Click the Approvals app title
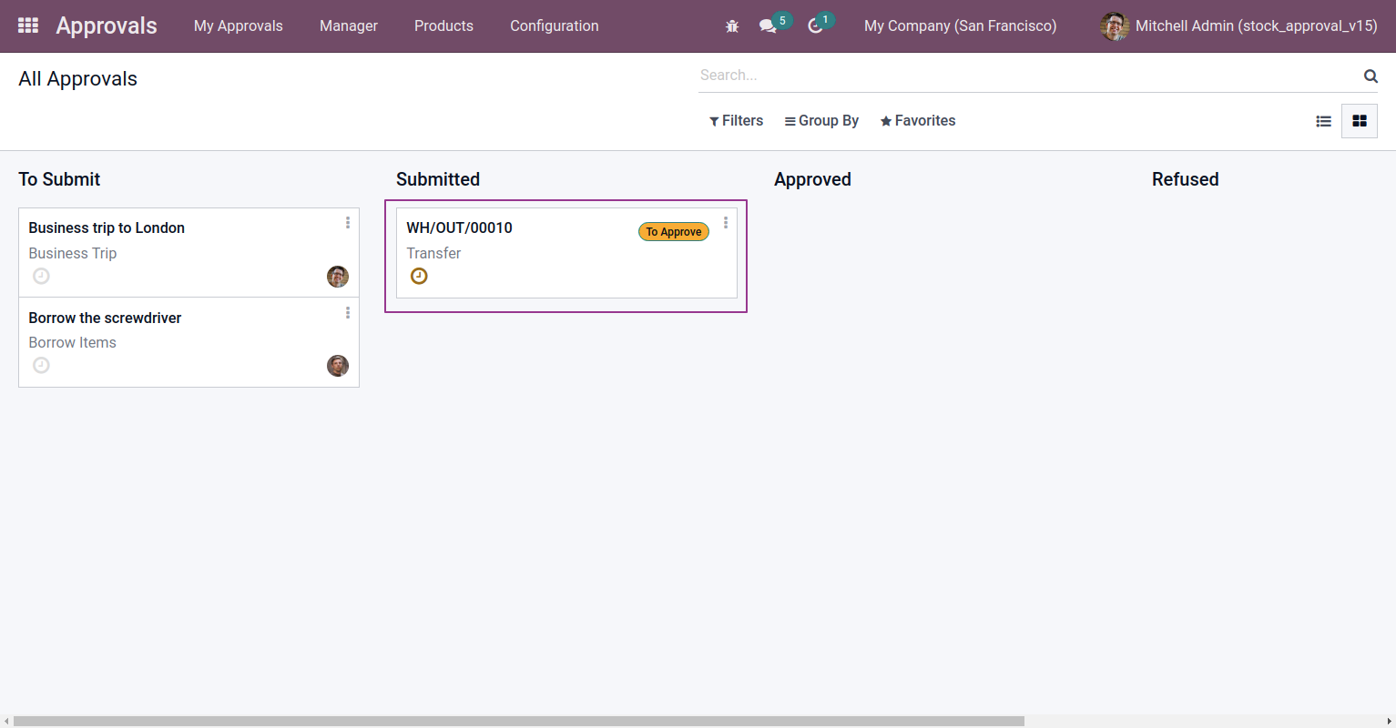Image resolution: width=1396 pixels, height=728 pixels. click(x=107, y=25)
